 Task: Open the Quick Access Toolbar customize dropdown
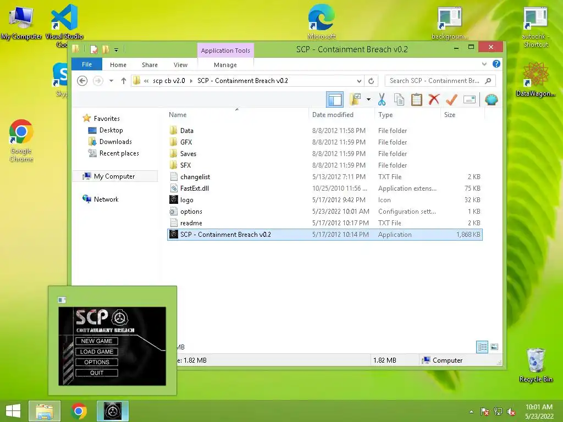pyautogui.click(x=117, y=50)
